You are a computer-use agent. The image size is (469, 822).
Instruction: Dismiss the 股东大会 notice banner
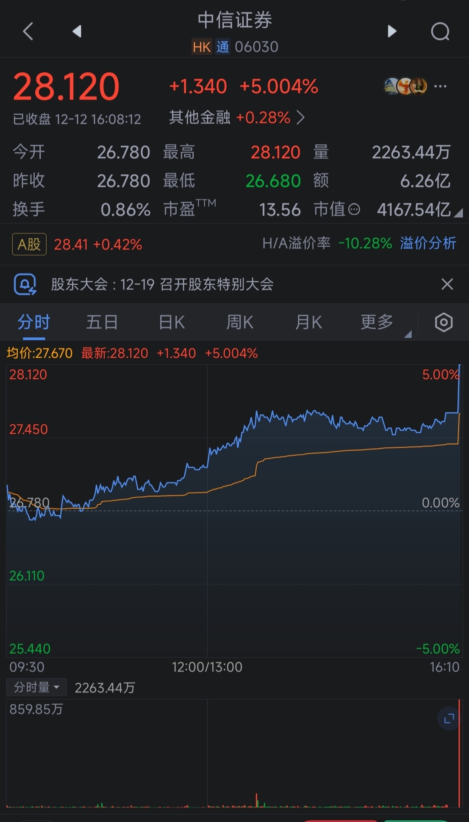pyautogui.click(x=447, y=284)
